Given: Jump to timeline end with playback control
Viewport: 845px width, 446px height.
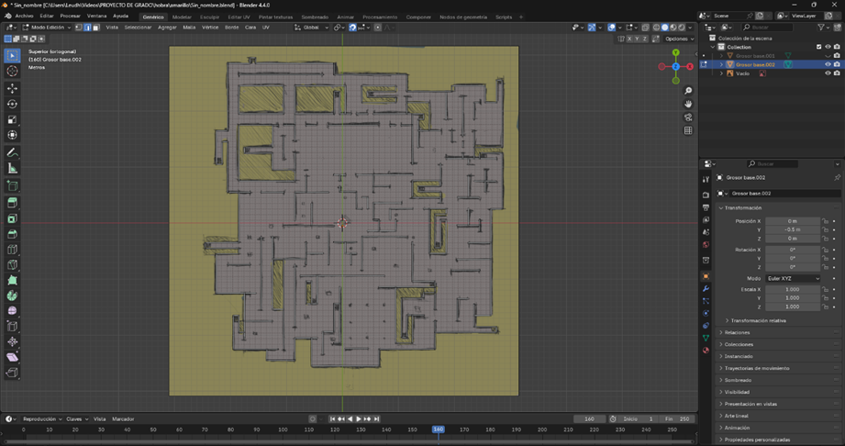Looking at the screenshot, I should coord(378,418).
